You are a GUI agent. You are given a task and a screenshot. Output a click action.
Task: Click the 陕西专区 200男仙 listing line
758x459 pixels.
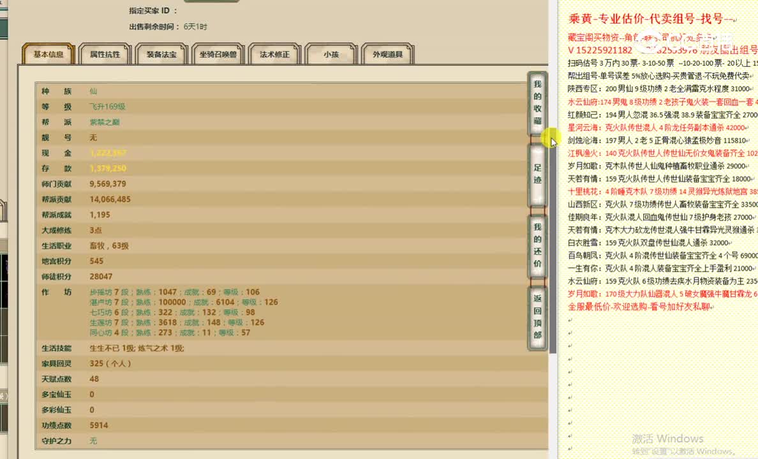[x=659, y=89]
